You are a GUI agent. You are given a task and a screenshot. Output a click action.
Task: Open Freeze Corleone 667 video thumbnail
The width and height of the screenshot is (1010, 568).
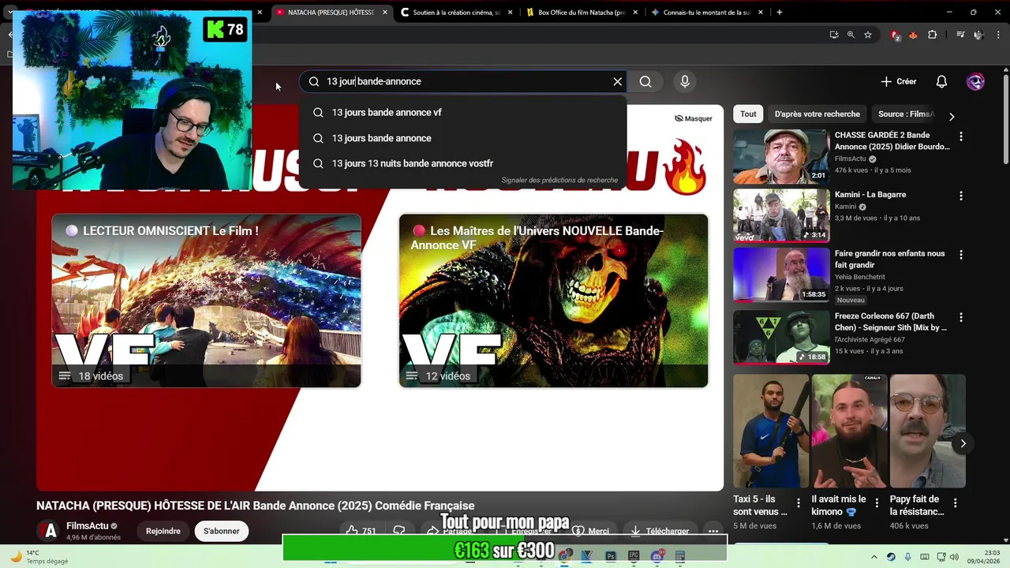781,337
